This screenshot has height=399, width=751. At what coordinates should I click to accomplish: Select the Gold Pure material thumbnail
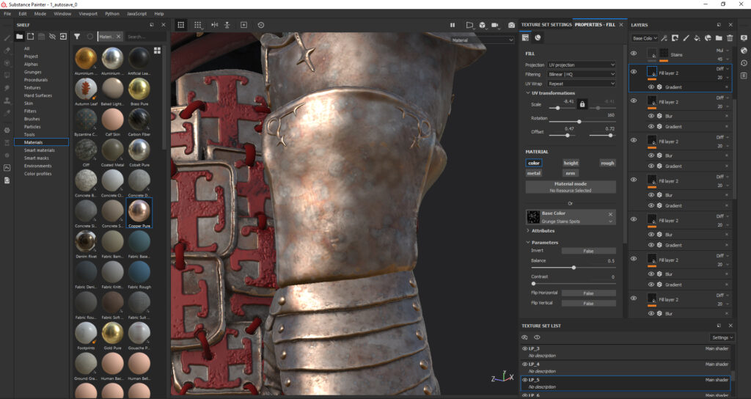pyautogui.click(x=112, y=332)
